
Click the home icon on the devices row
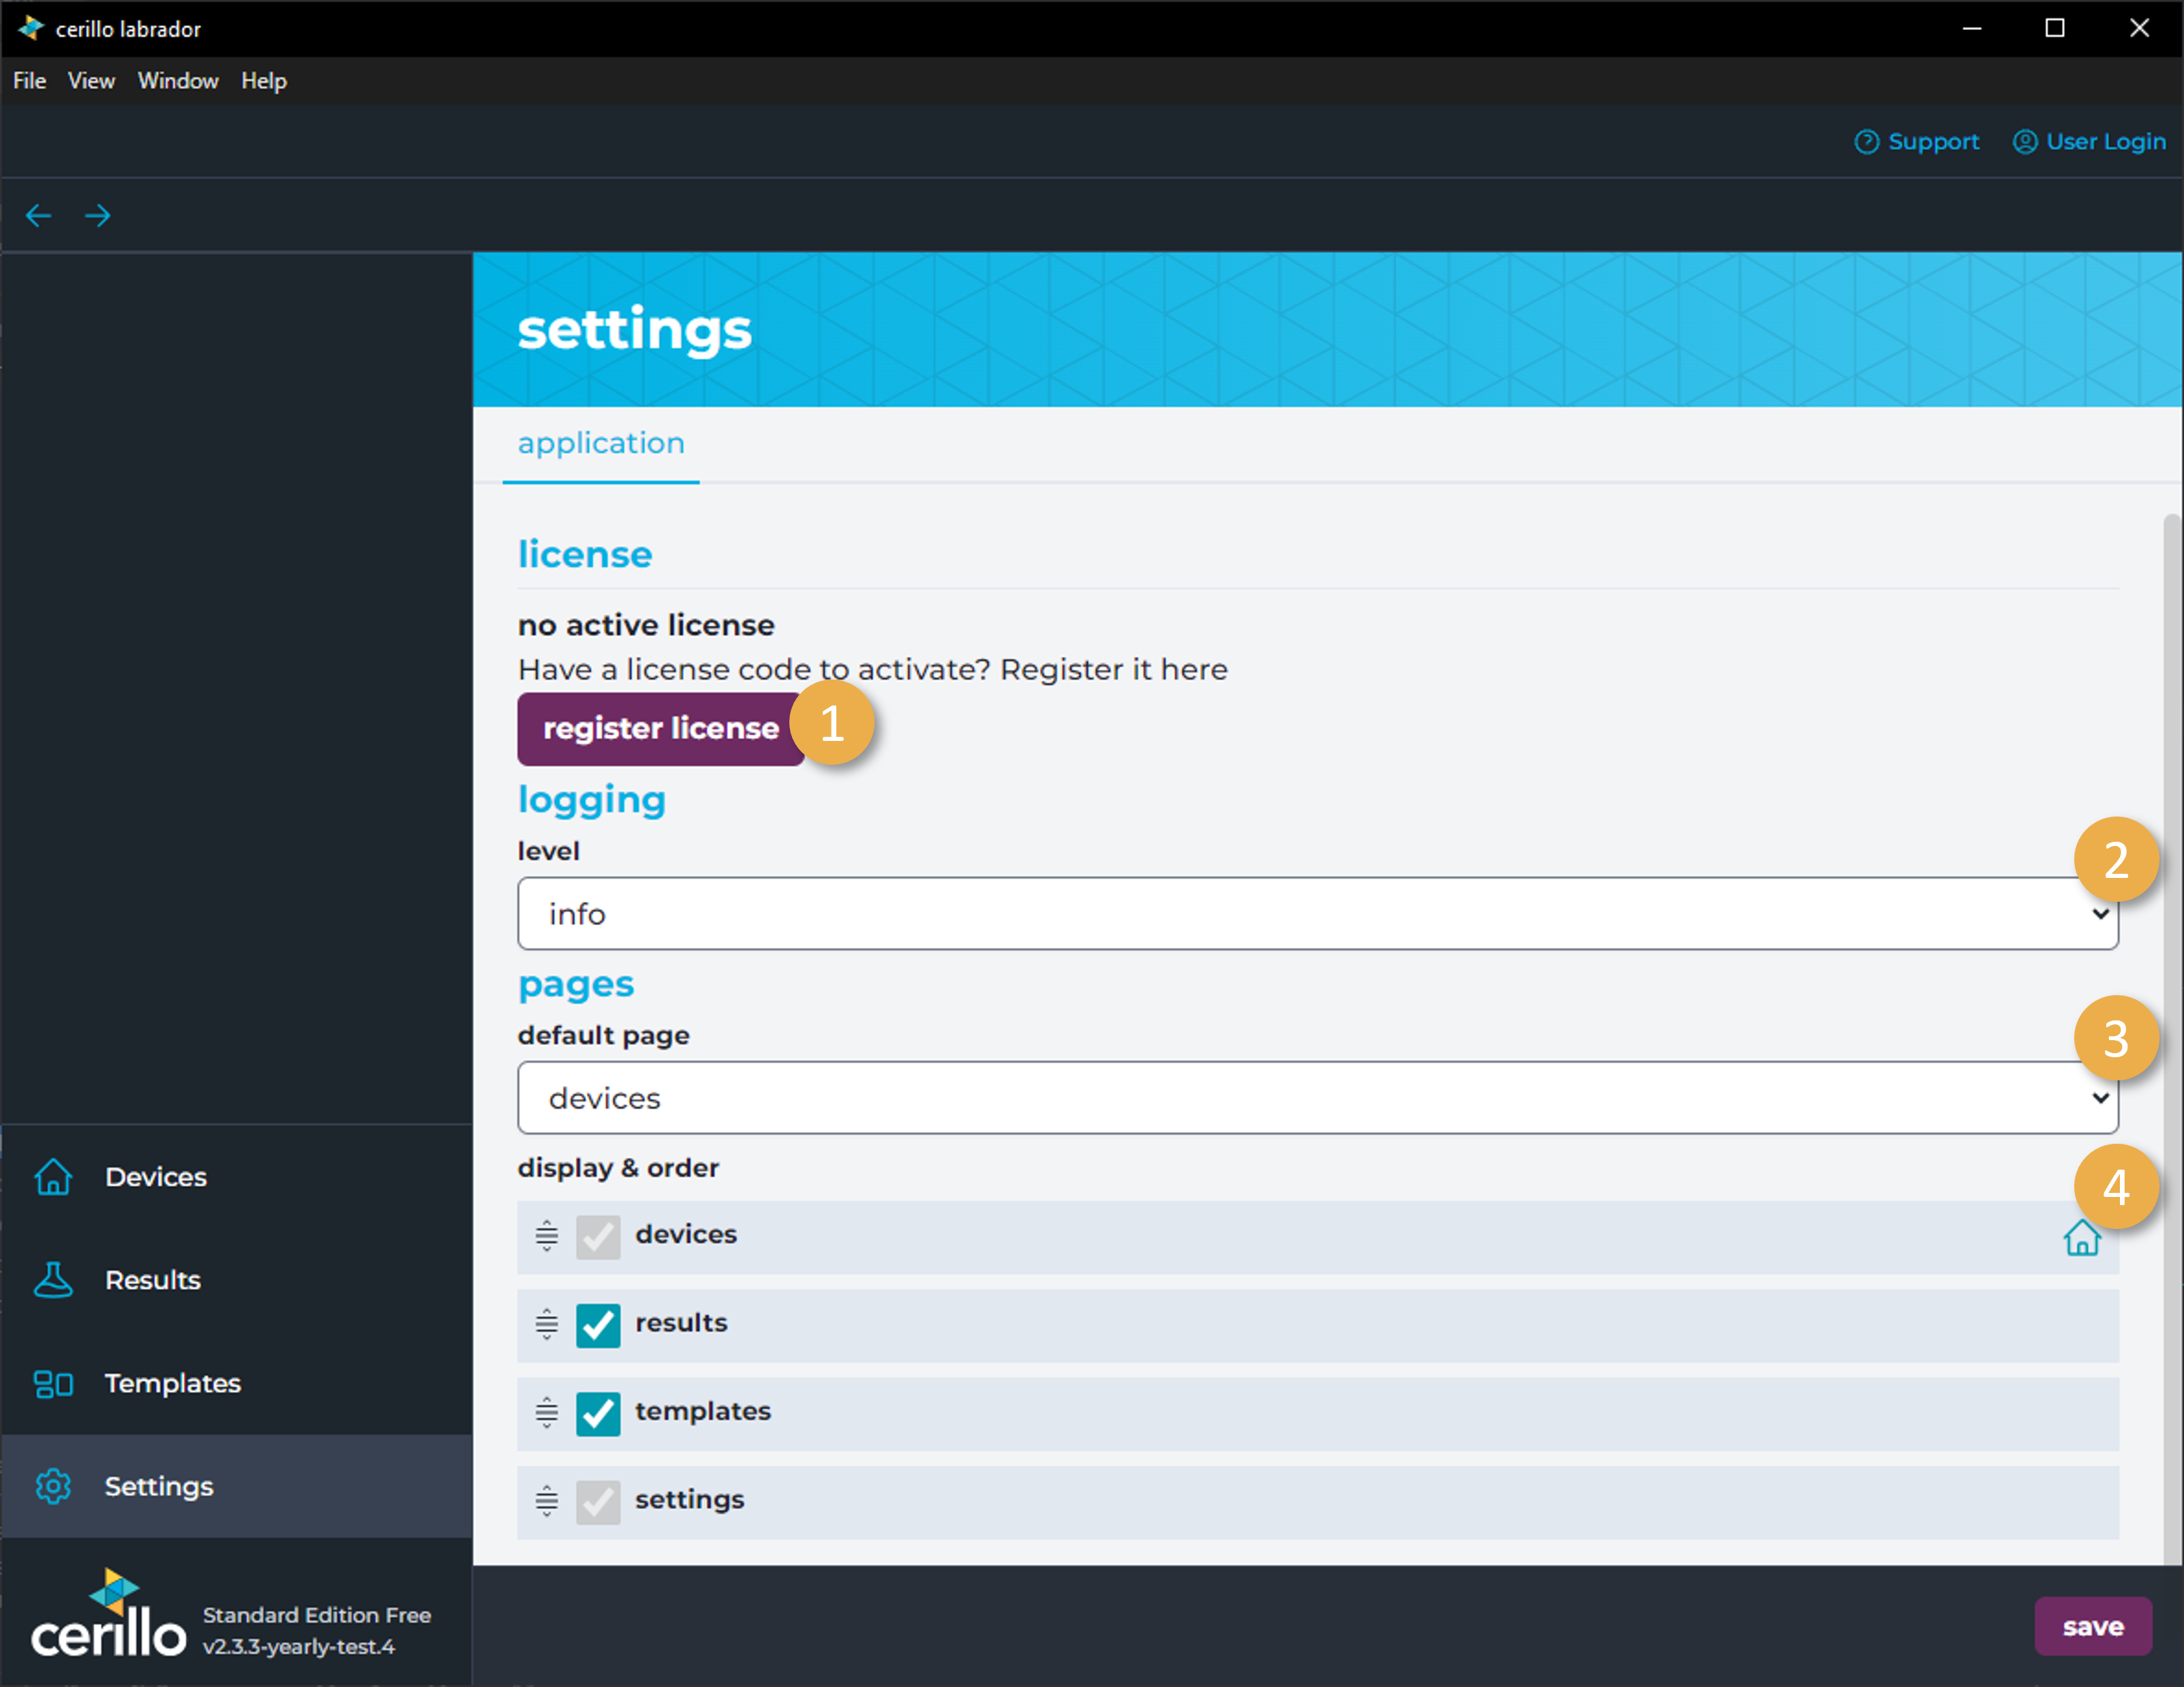(x=2083, y=1239)
